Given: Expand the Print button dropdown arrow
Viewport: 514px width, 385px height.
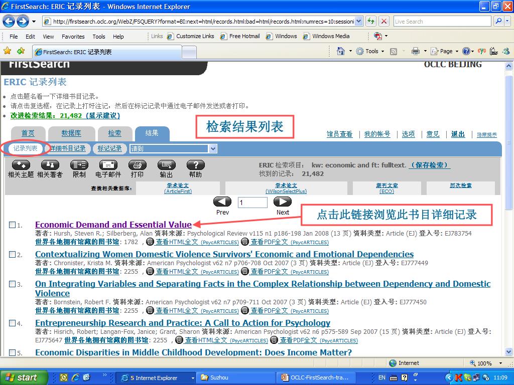Looking at the screenshot, I should [425, 51].
